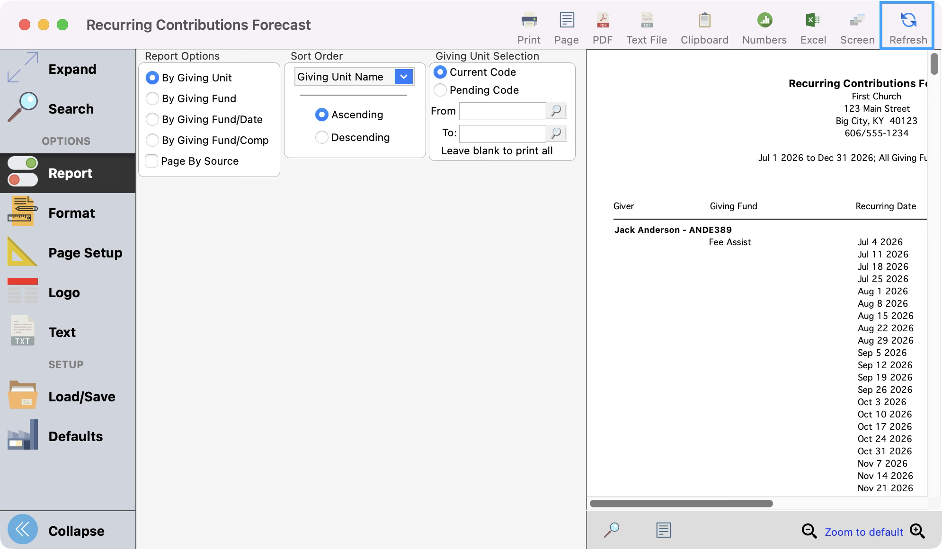Click the preview search magnifier icon
Image resolution: width=942 pixels, height=549 pixels.
[x=612, y=530]
